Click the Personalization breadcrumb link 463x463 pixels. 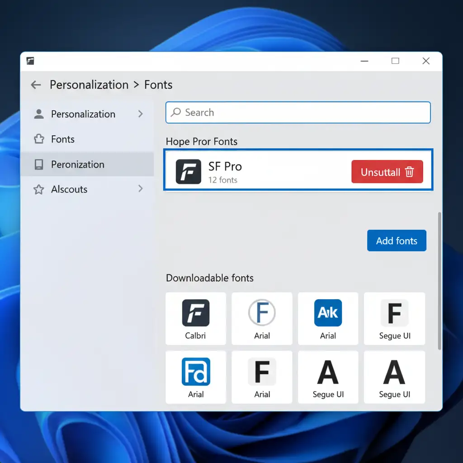89,85
